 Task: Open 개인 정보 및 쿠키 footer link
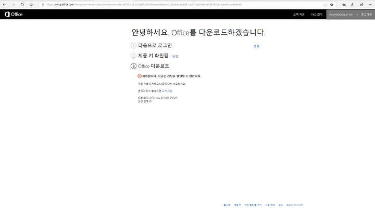pyautogui.click(x=253, y=205)
